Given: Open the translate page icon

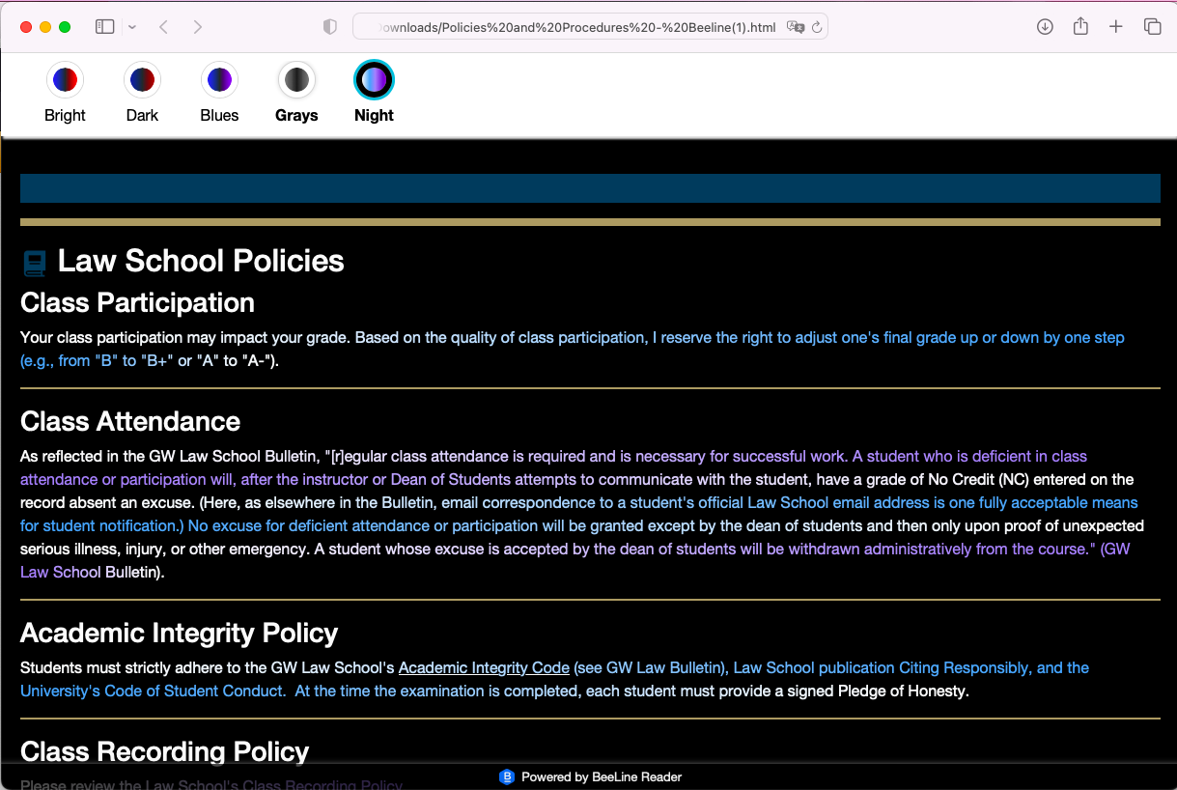Looking at the screenshot, I should (x=796, y=27).
